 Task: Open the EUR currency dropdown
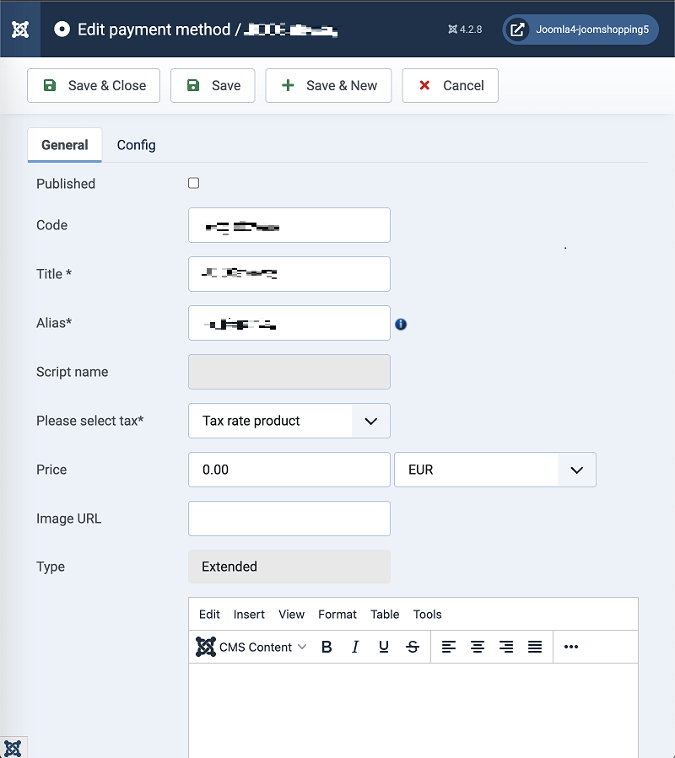point(494,470)
